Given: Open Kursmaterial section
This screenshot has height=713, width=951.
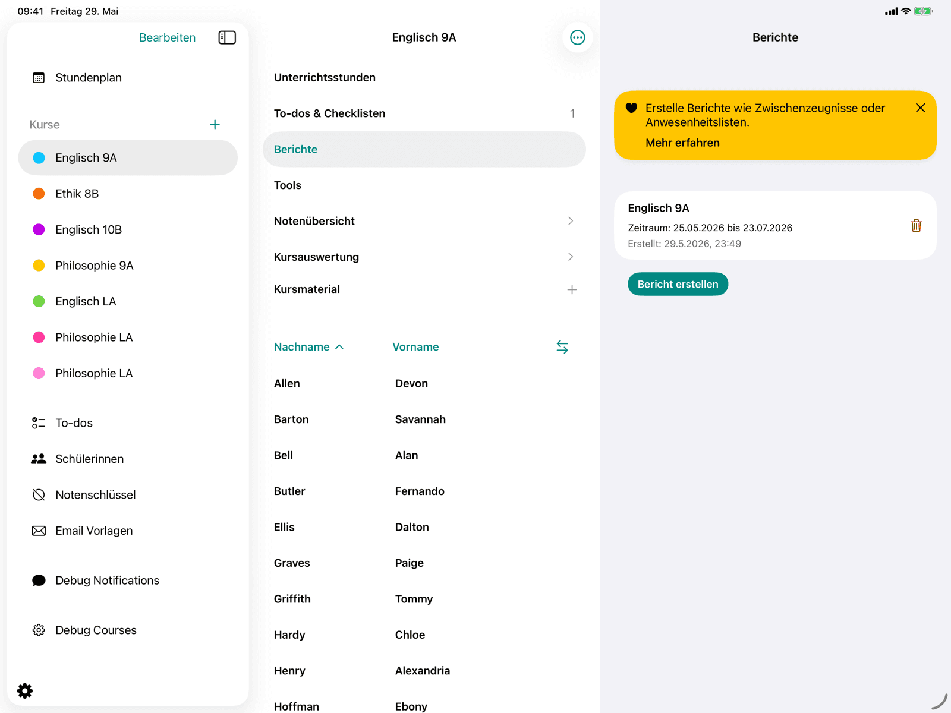Looking at the screenshot, I should pos(307,290).
